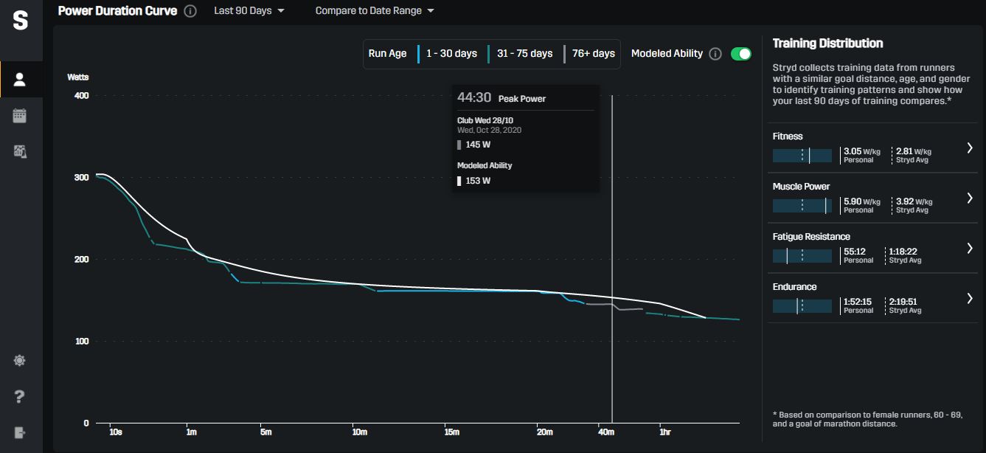The height and width of the screenshot is (453, 986).
Task: Select the 76+ days legend entry
Action: tap(590, 54)
